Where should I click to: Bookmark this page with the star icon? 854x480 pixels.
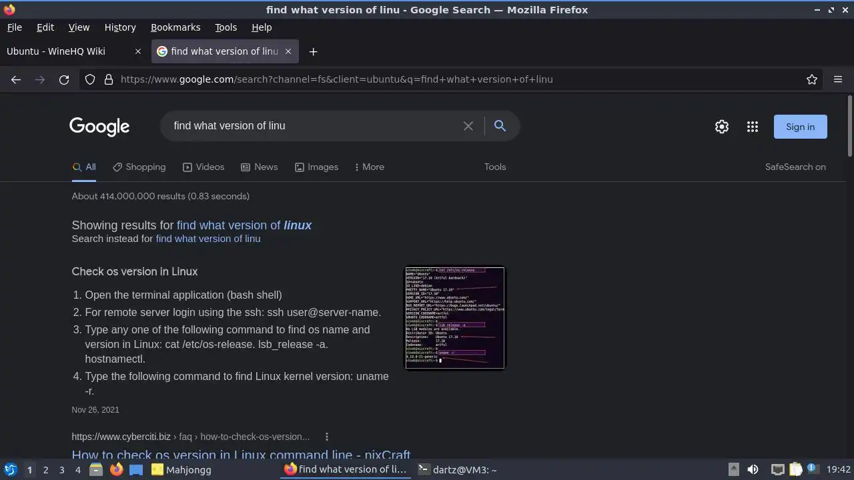[812, 79]
